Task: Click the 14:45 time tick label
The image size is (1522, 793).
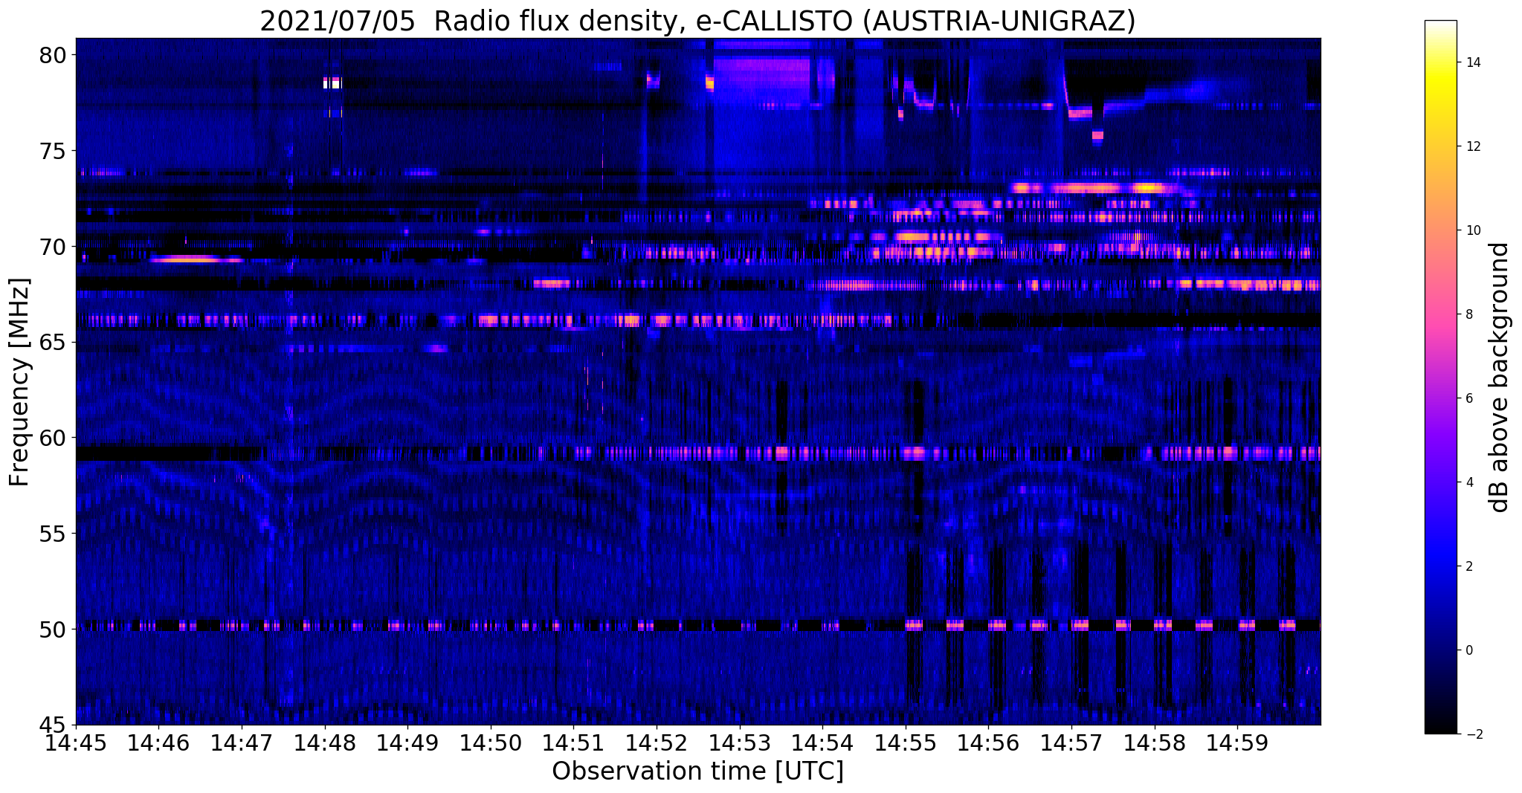Action: point(76,742)
